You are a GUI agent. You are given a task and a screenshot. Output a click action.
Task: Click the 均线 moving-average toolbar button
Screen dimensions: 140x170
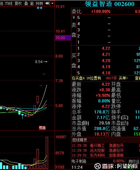click(x=9, y=3)
